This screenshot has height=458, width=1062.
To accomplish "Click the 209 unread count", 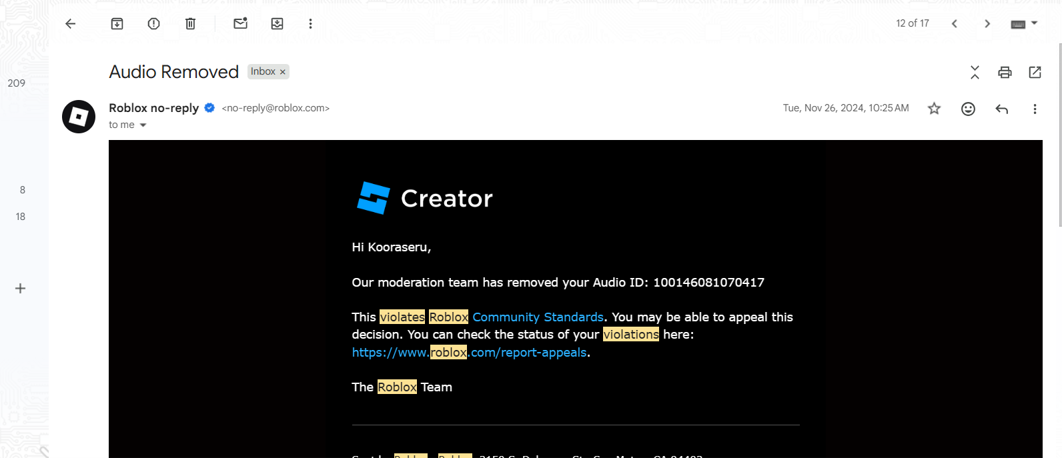I will pyautogui.click(x=17, y=83).
